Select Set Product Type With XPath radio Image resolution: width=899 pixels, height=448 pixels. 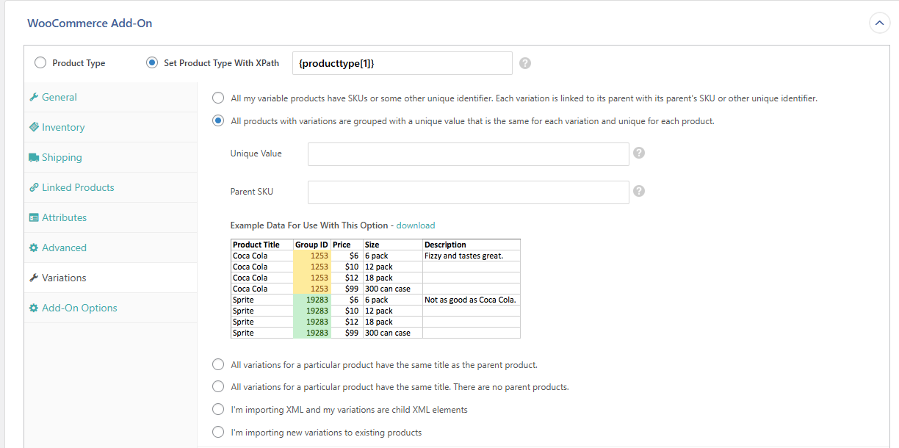tap(152, 63)
